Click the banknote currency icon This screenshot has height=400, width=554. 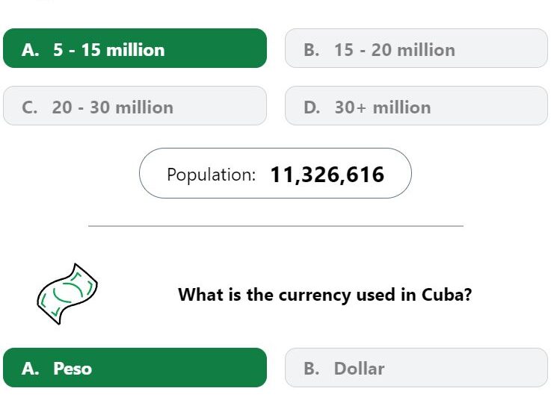pyautogui.click(x=67, y=294)
